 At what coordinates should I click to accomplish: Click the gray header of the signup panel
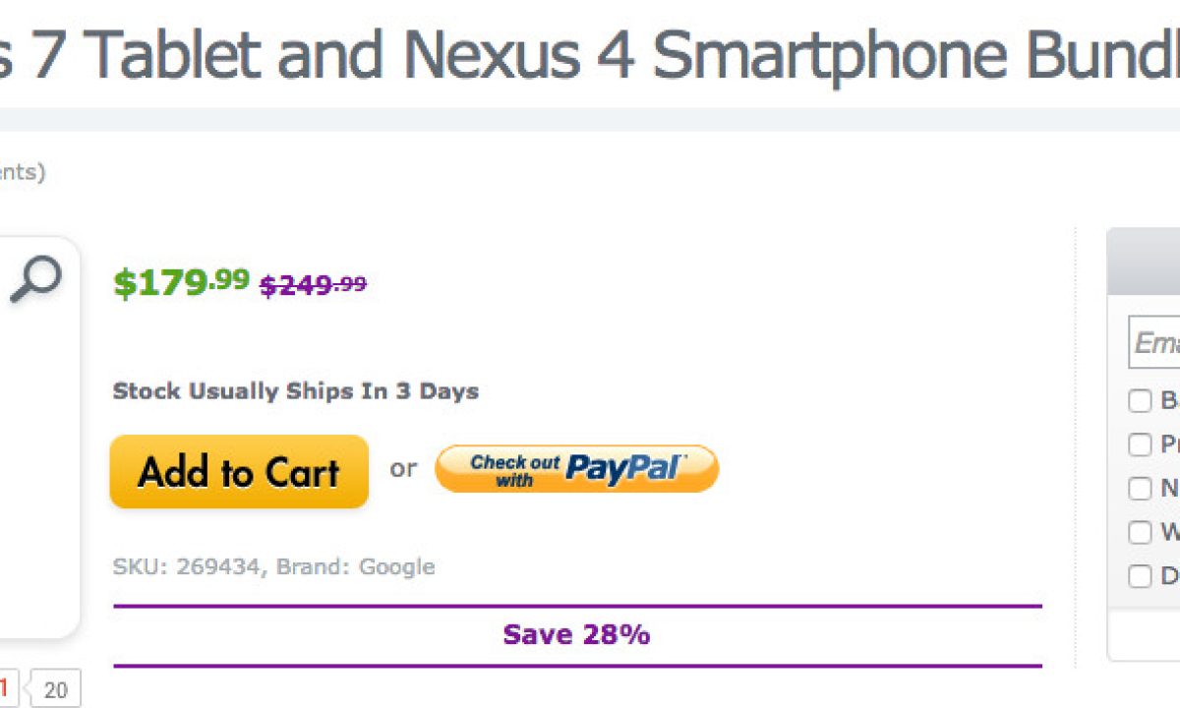click(x=1144, y=262)
